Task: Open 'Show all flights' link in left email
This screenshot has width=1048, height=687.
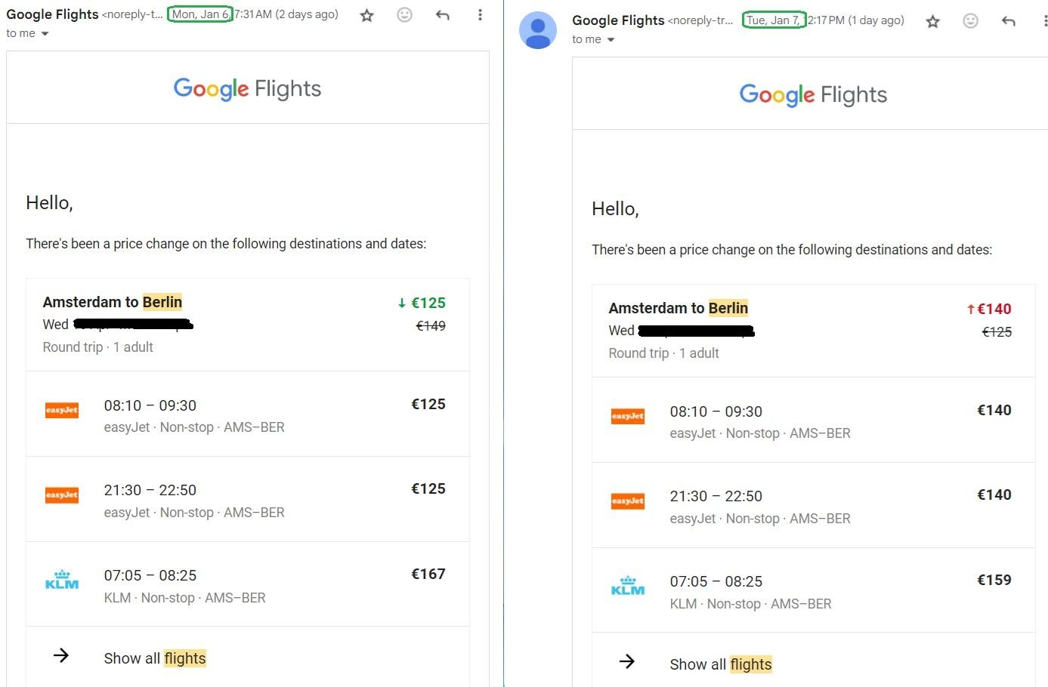Action: pyautogui.click(x=155, y=658)
